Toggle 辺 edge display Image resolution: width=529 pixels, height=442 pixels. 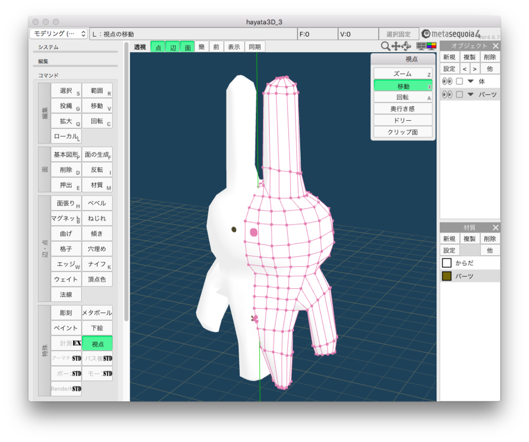173,47
